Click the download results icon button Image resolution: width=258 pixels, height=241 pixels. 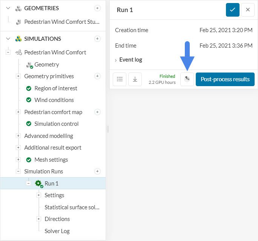tap(135, 79)
